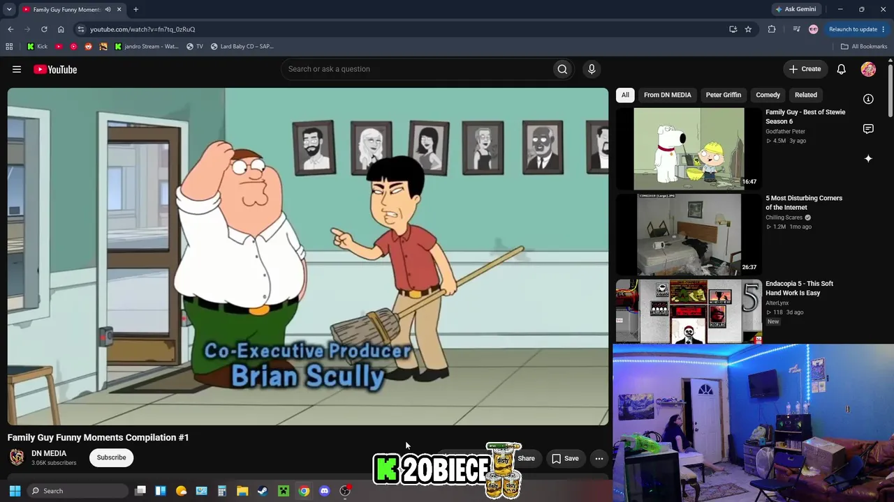Viewport: 894px width, 502px height.
Task: Select the Comedy filter chip
Action: (x=768, y=95)
